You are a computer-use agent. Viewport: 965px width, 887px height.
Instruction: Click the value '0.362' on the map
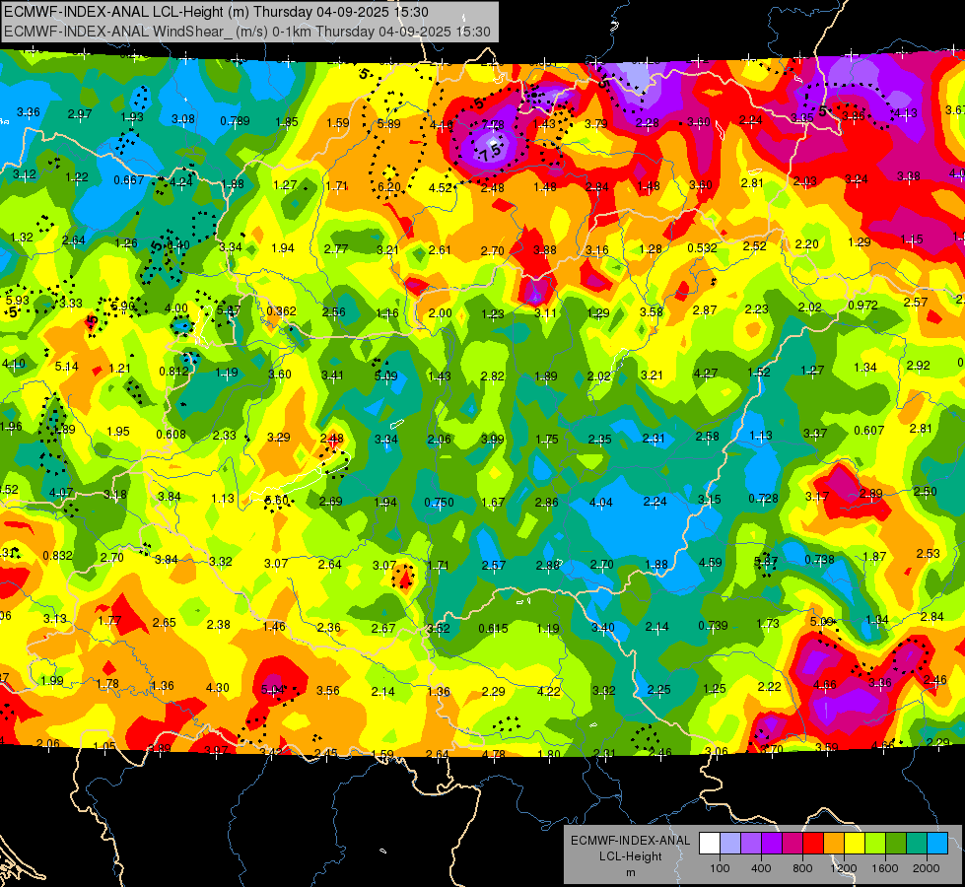281,310
